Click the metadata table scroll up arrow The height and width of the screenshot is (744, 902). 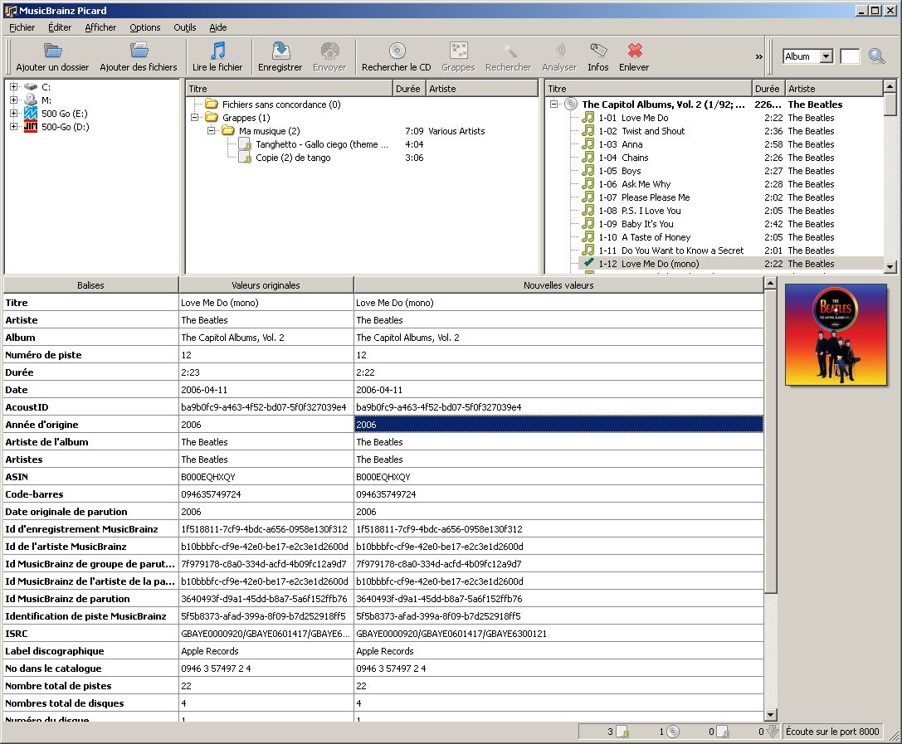coord(770,284)
